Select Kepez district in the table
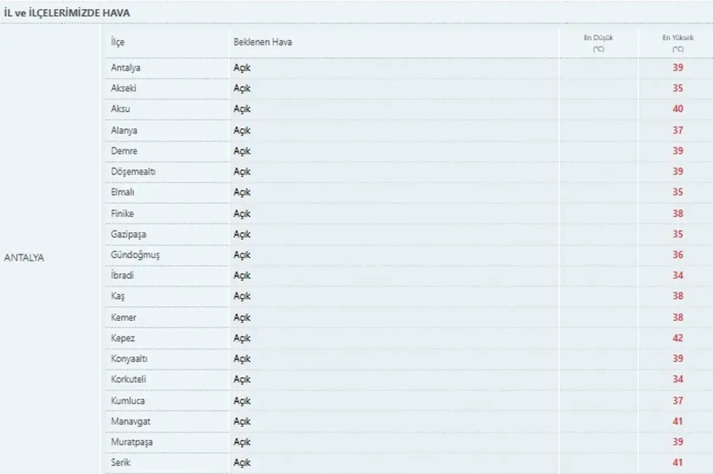The height and width of the screenshot is (474, 713). point(123,338)
